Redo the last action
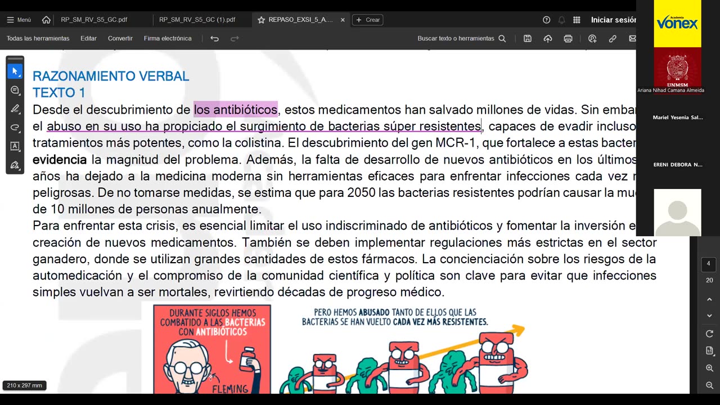The height and width of the screenshot is (405, 720). tap(235, 38)
